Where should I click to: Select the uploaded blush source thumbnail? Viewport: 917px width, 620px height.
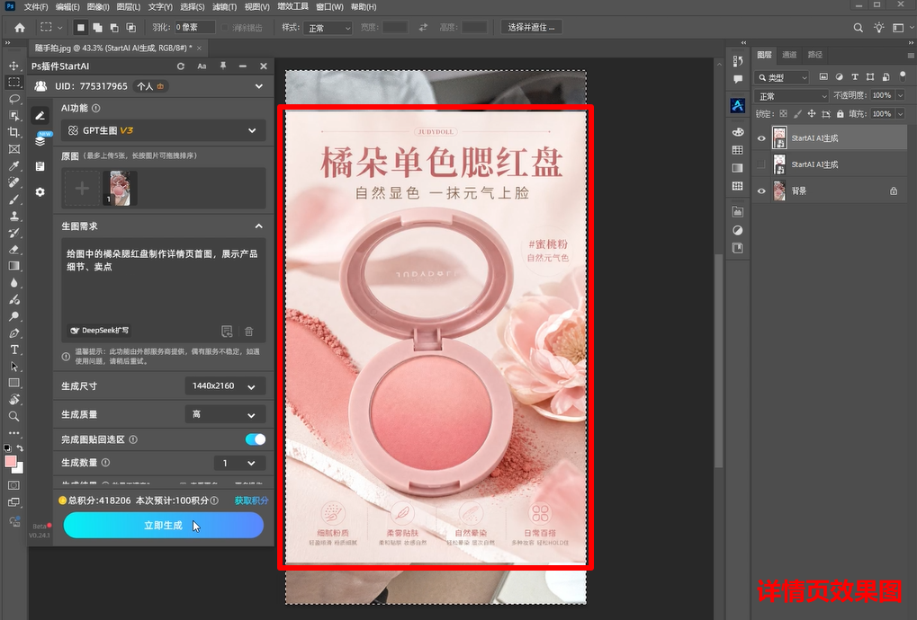(x=120, y=188)
